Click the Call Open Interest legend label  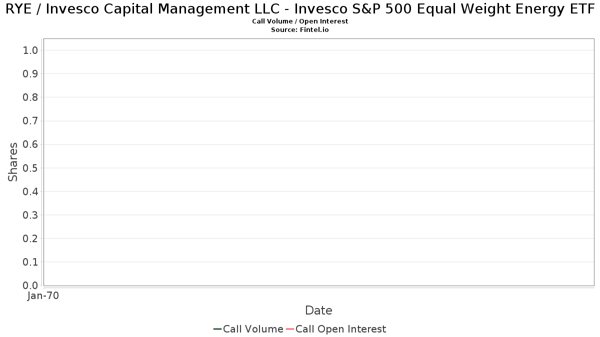341,329
